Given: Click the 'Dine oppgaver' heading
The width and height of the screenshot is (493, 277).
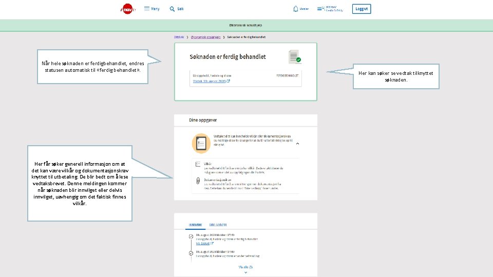Looking at the screenshot, I should pos(203,120).
